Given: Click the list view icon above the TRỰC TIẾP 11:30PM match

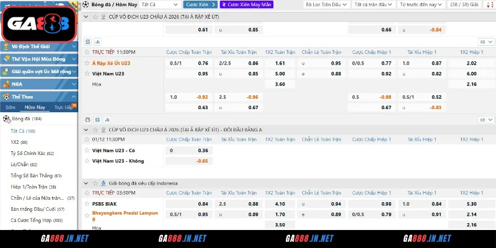Looking at the screenshot, I should click(87, 42).
